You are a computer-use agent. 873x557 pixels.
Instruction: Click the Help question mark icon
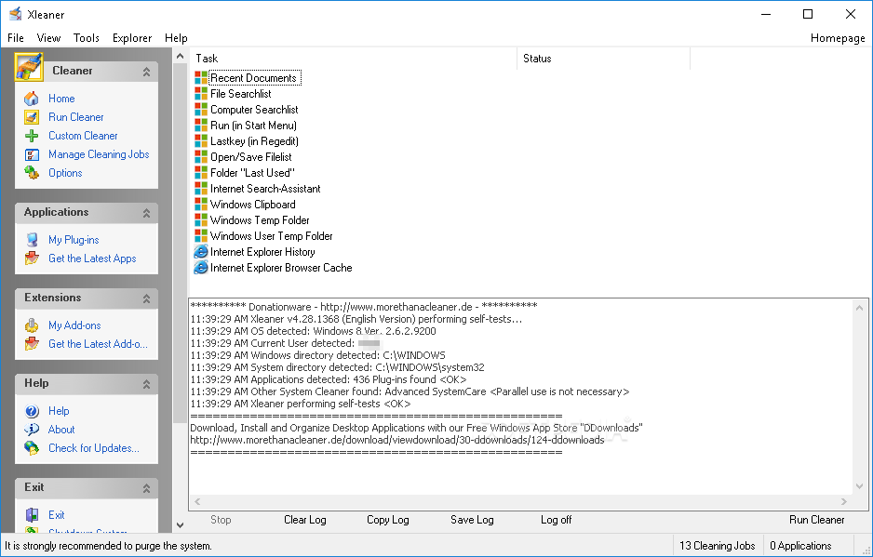click(32, 411)
